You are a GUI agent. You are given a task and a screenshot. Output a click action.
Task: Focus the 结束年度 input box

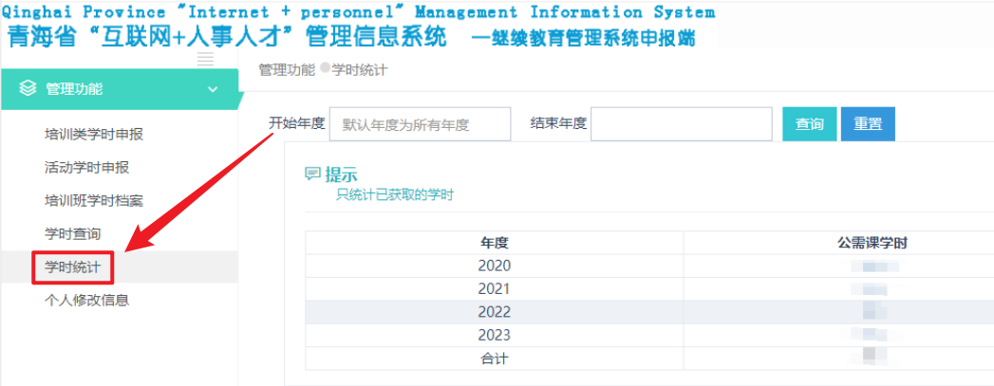(681, 124)
